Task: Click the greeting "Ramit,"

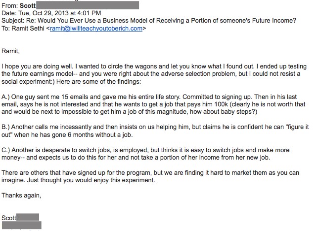Action: [10, 51]
